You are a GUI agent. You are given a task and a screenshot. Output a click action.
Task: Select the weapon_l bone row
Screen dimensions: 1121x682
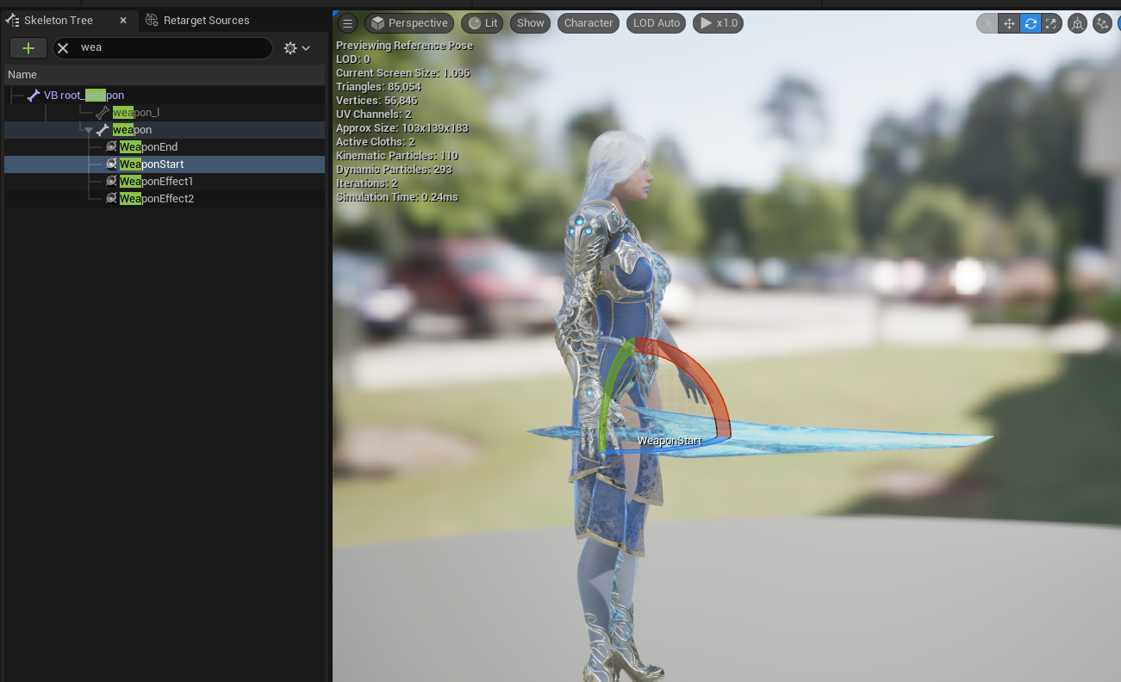pos(165,112)
